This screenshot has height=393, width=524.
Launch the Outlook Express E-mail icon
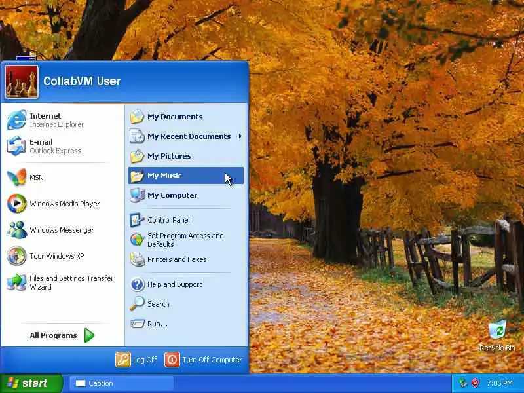pyautogui.click(x=16, y=145)
